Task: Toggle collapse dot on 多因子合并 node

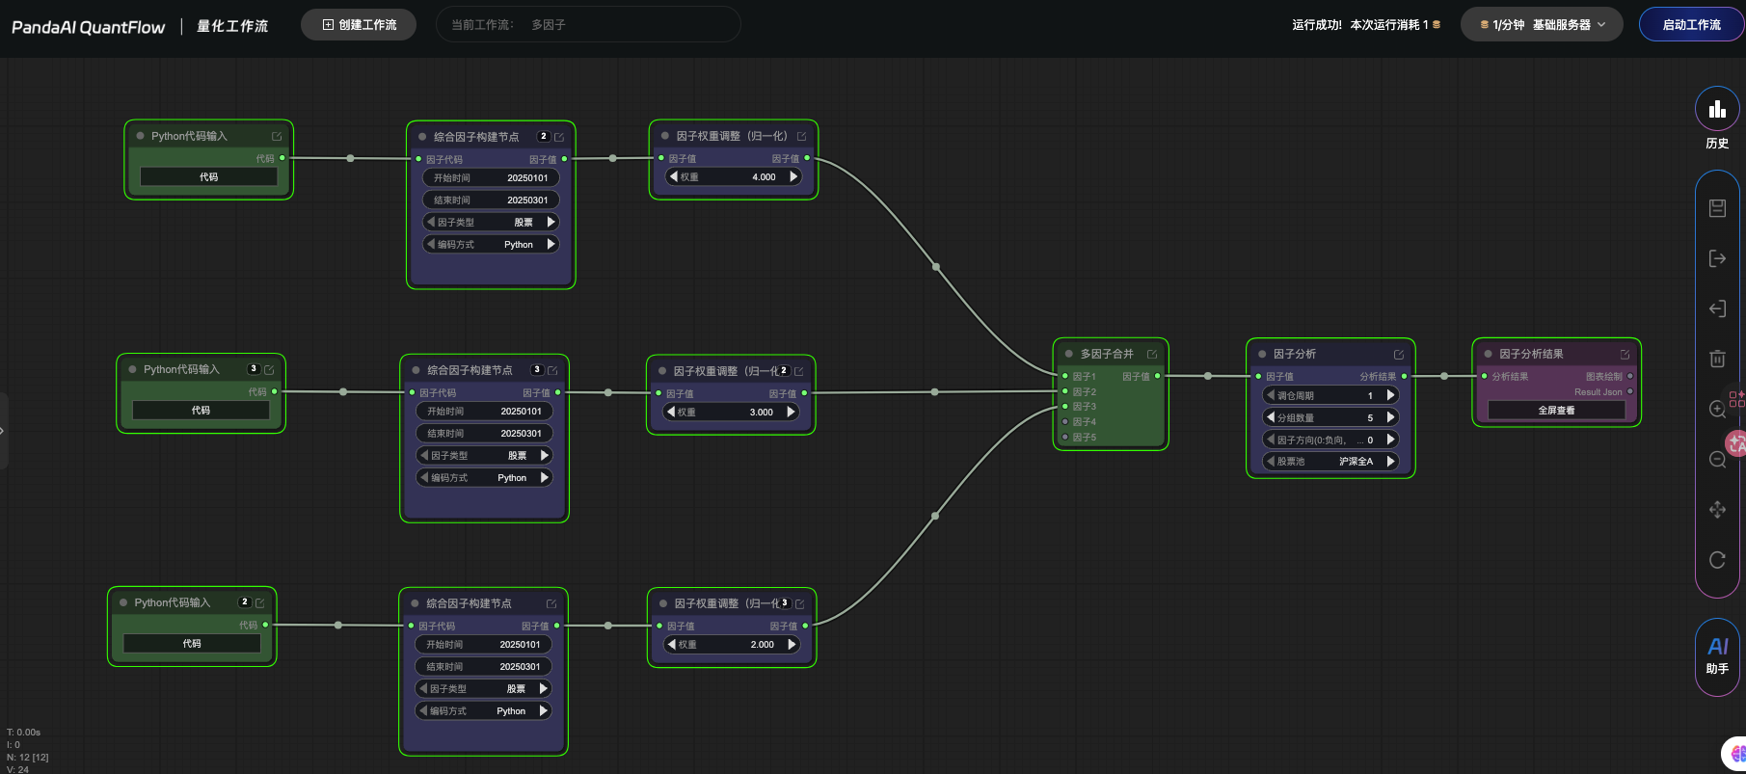Action: click(x=1068, y=354)
